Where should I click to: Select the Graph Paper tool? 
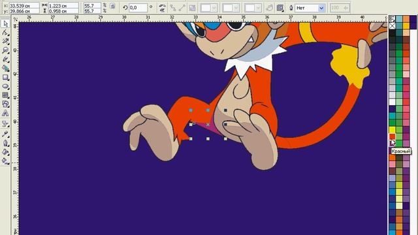(x=5, y=95)
